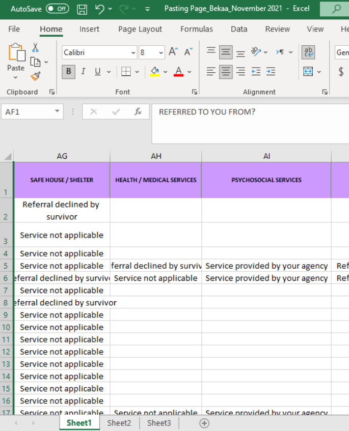The image size is (349, 431).
Task: Toggle Middle Align button
Action: point(226,52)
